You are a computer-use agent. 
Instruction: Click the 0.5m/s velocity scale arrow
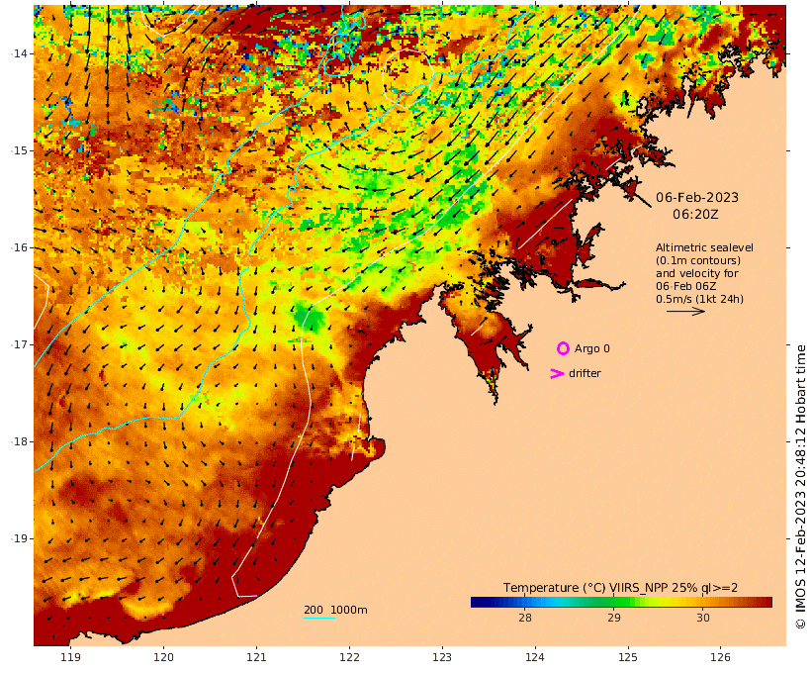pyautogui.click(x=685, y=311)
